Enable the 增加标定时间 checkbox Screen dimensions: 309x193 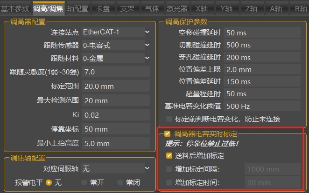169,182
